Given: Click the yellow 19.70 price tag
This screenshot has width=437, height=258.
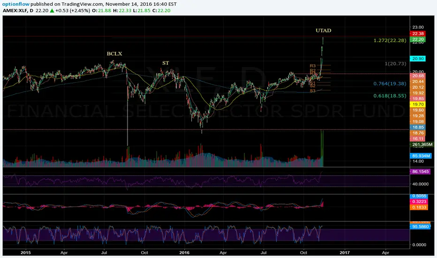Looking at the screenshot, I should tap(418, 104).
